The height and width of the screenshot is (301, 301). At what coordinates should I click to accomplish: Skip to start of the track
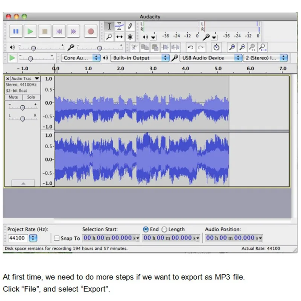(59, 31)
